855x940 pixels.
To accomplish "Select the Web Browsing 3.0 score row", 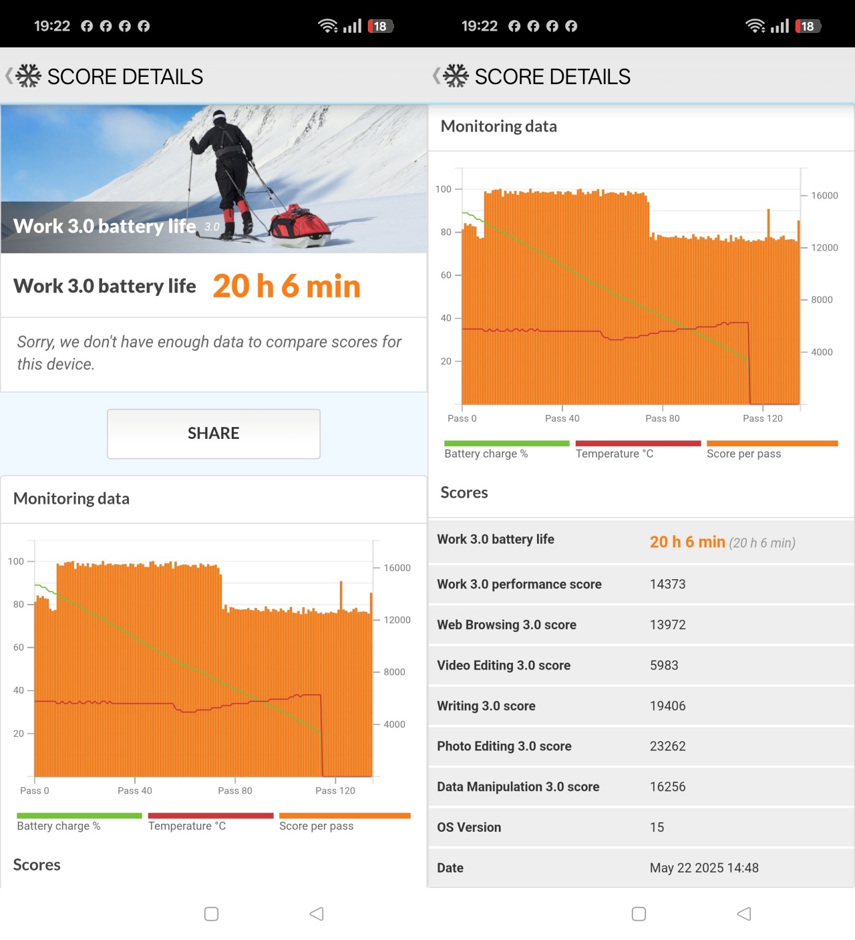I will tap(641, 625).
